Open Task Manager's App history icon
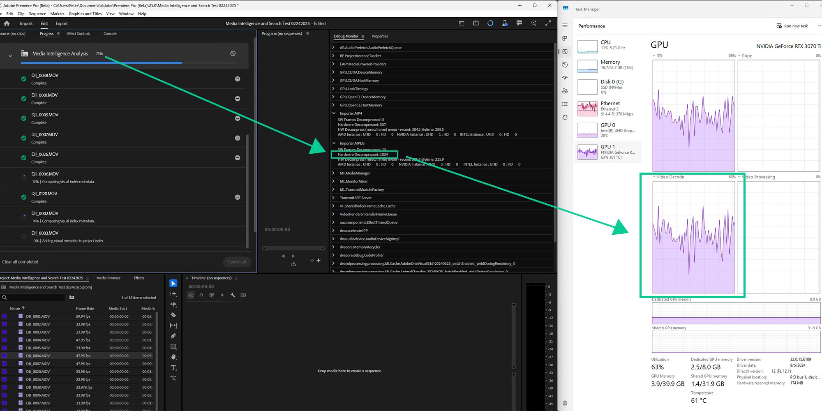 [565, 65]
